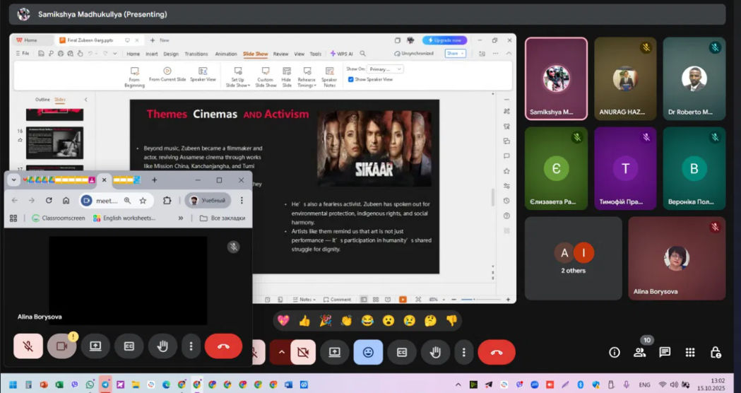The height and width of the screenshot is (393, 741).
Task: Send the thumbs up reaction emoji
Action: tap(304, 321)
